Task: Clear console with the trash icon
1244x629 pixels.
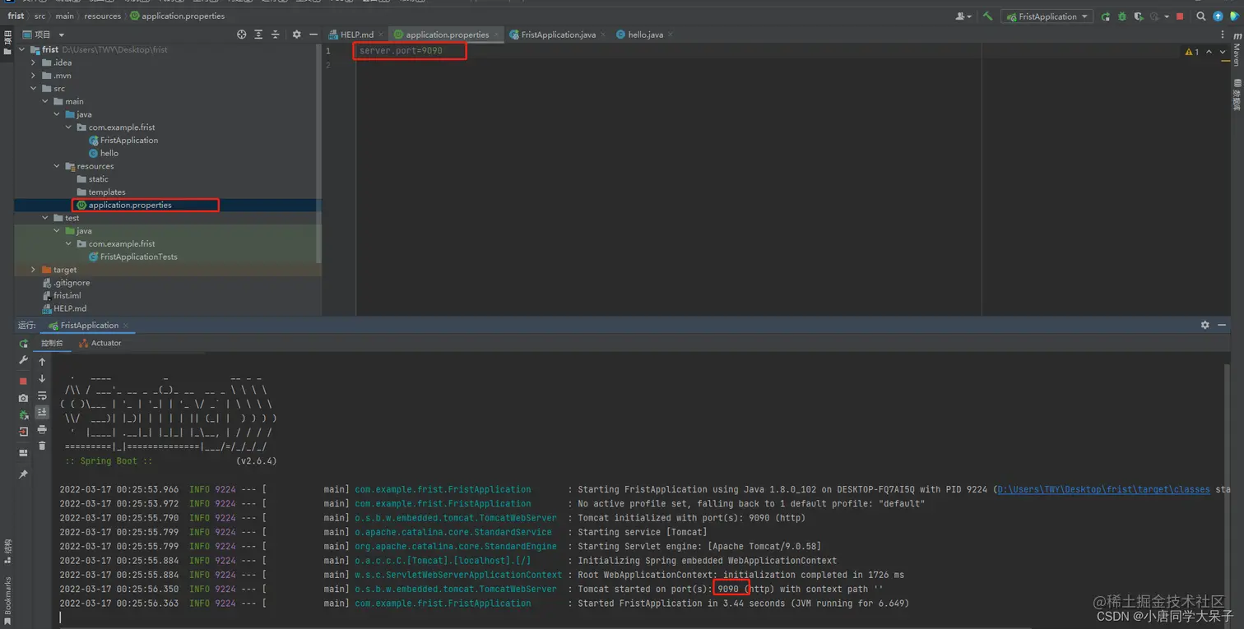Action: pos(42,446)
